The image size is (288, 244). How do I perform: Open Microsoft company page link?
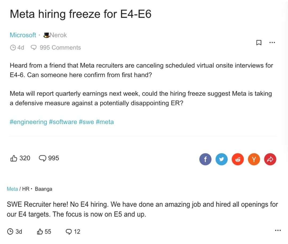click(23, 35)
